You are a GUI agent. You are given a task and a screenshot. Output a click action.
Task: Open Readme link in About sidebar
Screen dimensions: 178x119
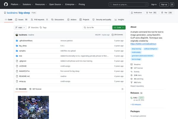136,65
